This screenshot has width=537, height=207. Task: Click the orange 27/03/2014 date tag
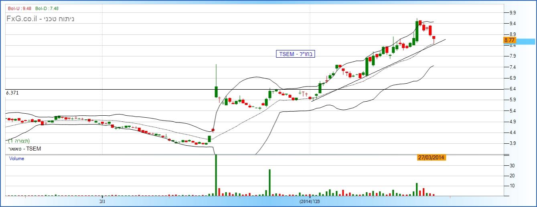pyautogui.click(x=432, y=157)
